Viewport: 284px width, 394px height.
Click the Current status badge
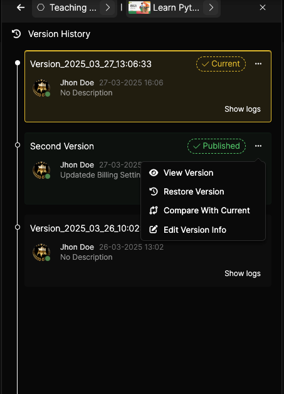click(221, 64)
